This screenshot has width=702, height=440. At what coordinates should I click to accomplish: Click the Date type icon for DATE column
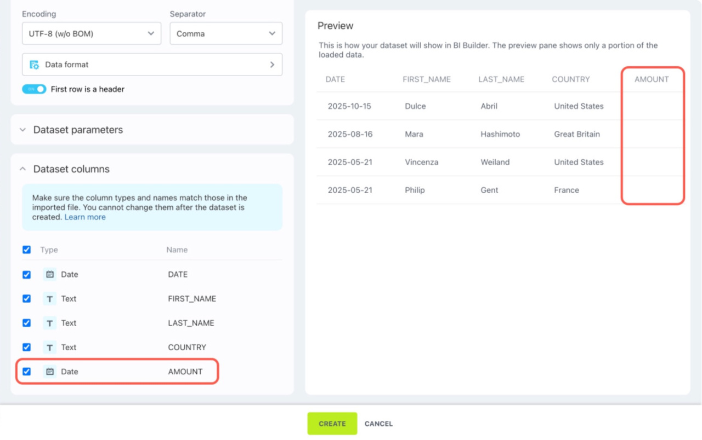[50, 275]
